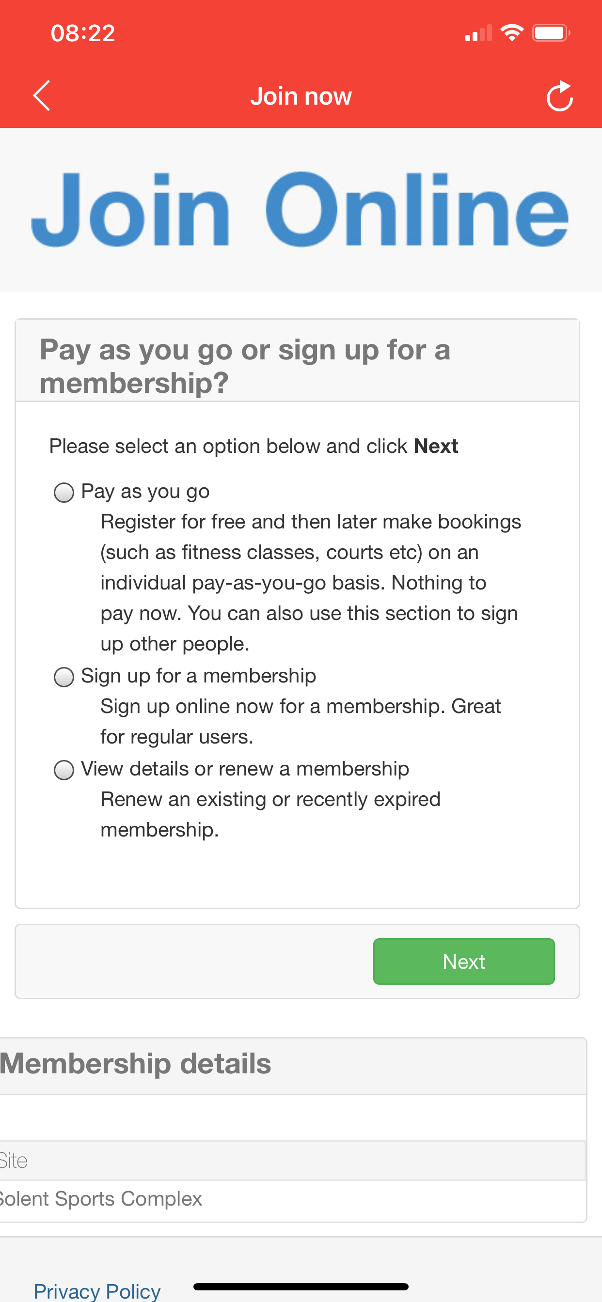
Task: Tap the battery status icon
Action: (551, 33)
